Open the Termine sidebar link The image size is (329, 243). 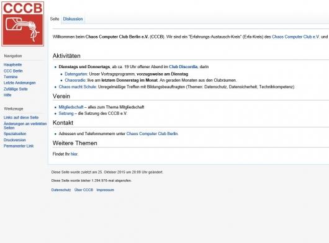tap(11, 77)
